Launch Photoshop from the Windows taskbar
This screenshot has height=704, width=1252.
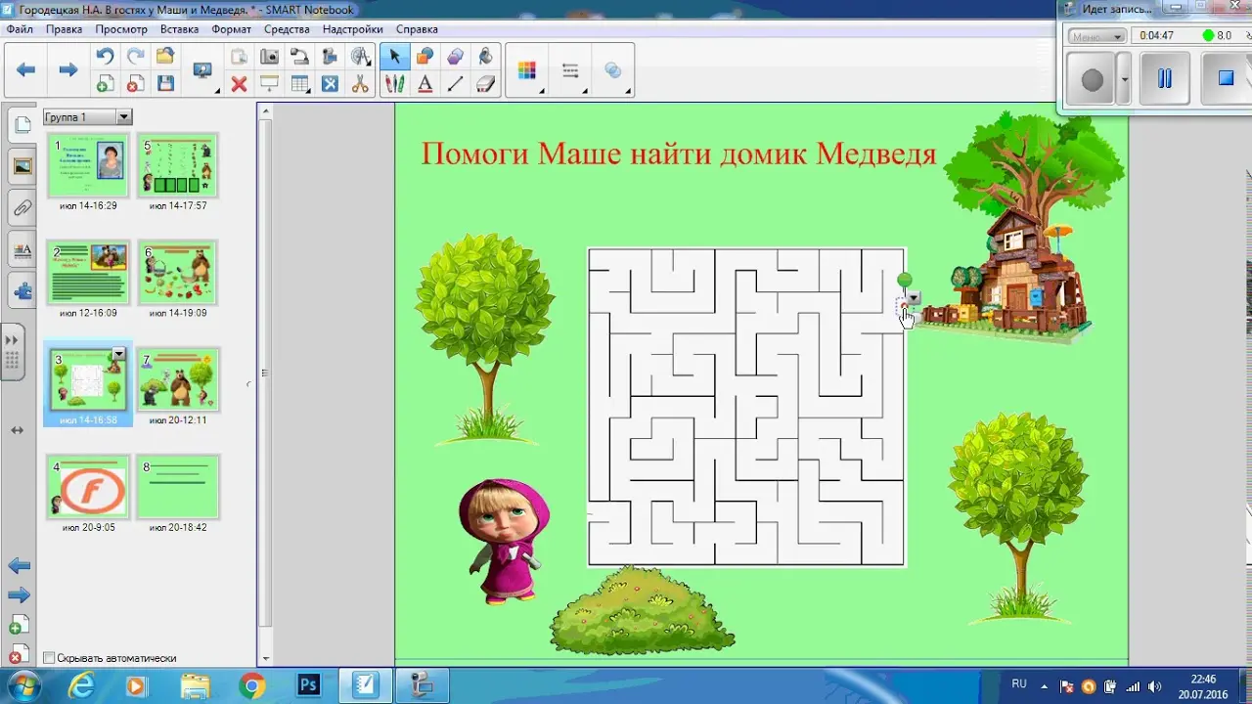point(309,685)
